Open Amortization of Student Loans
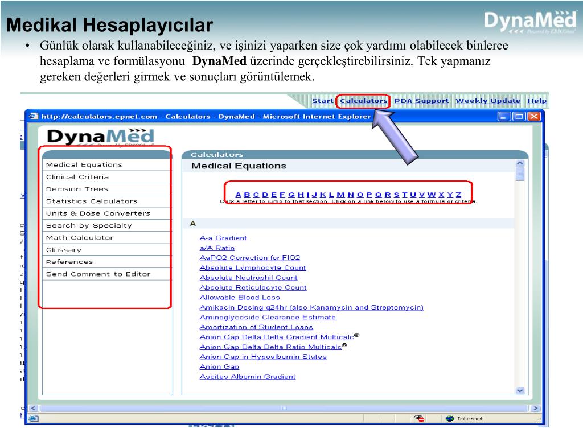This screenshot has width=583, height=437. [256, 327]
